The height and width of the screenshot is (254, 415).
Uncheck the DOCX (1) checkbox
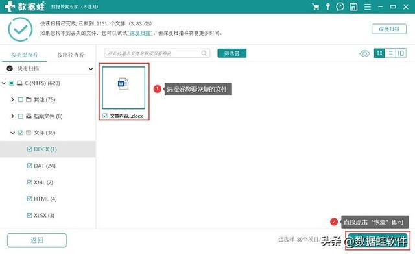click(30, 149)
